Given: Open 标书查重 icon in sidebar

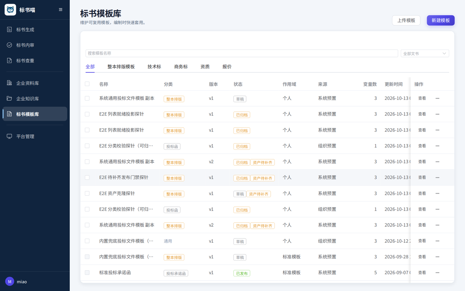Looking at the screenshot, I should [x=9, y=61].
